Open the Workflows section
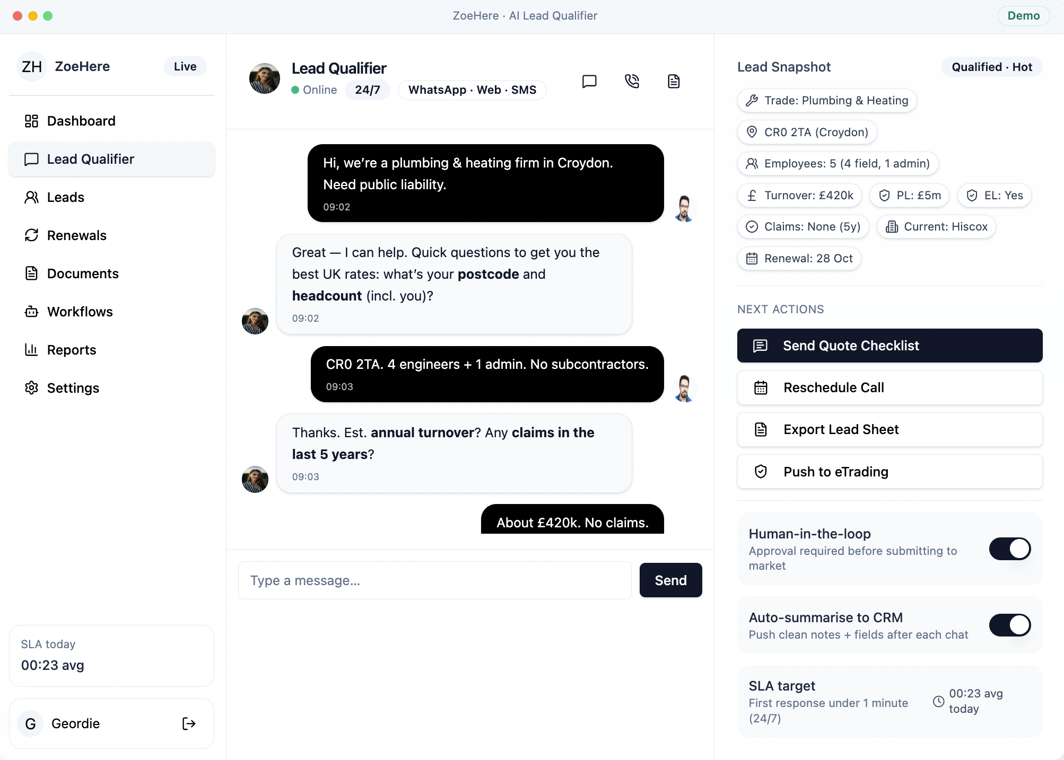 (80, 312)
